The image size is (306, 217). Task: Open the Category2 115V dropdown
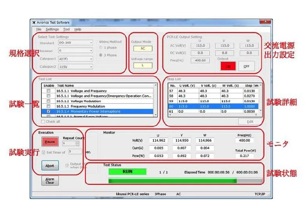(91, 67)
